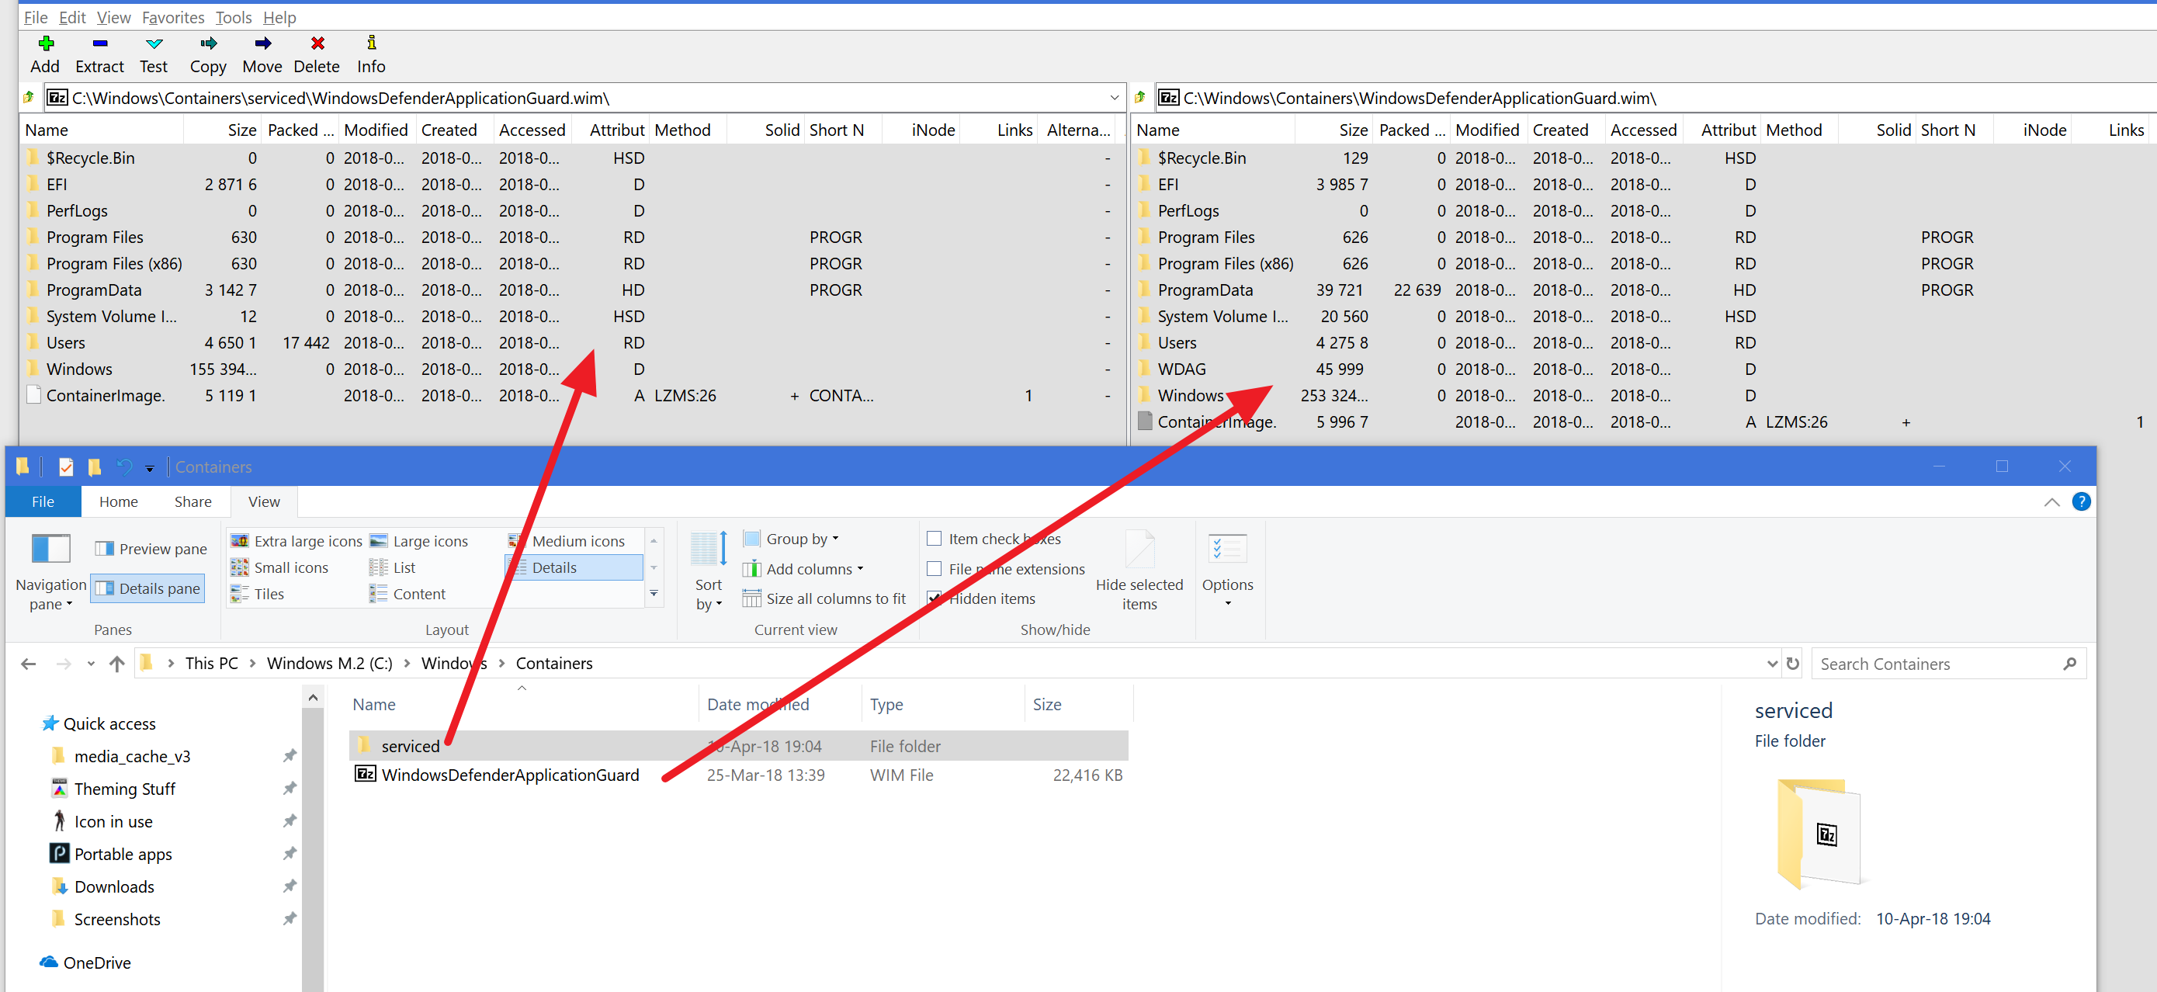This screenshot has height=992, width=2157.
Task: Click the Test toolbar icon in 7-Zip
Action: tap(154, 54)
